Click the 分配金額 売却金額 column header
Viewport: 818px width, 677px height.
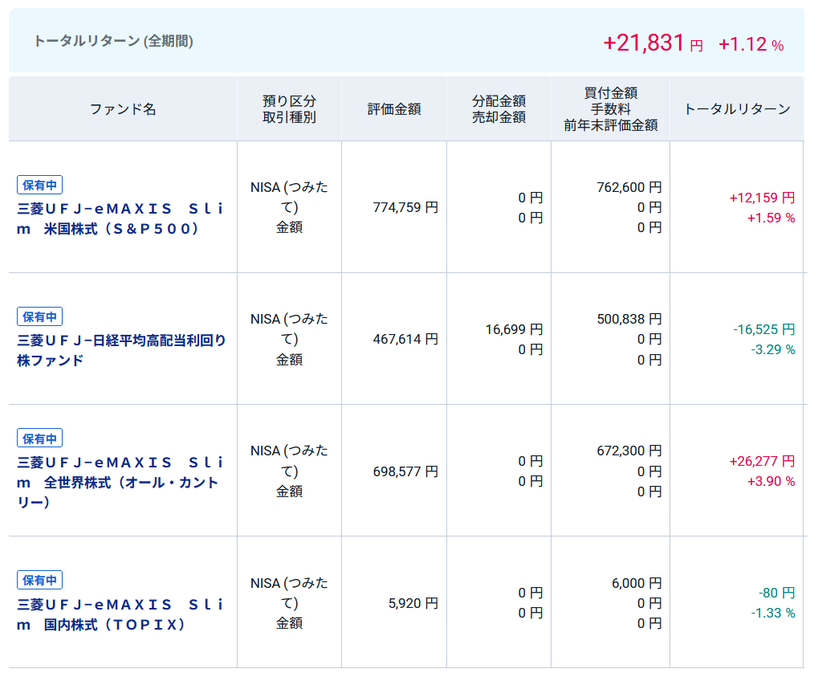(x=499, y=109)
